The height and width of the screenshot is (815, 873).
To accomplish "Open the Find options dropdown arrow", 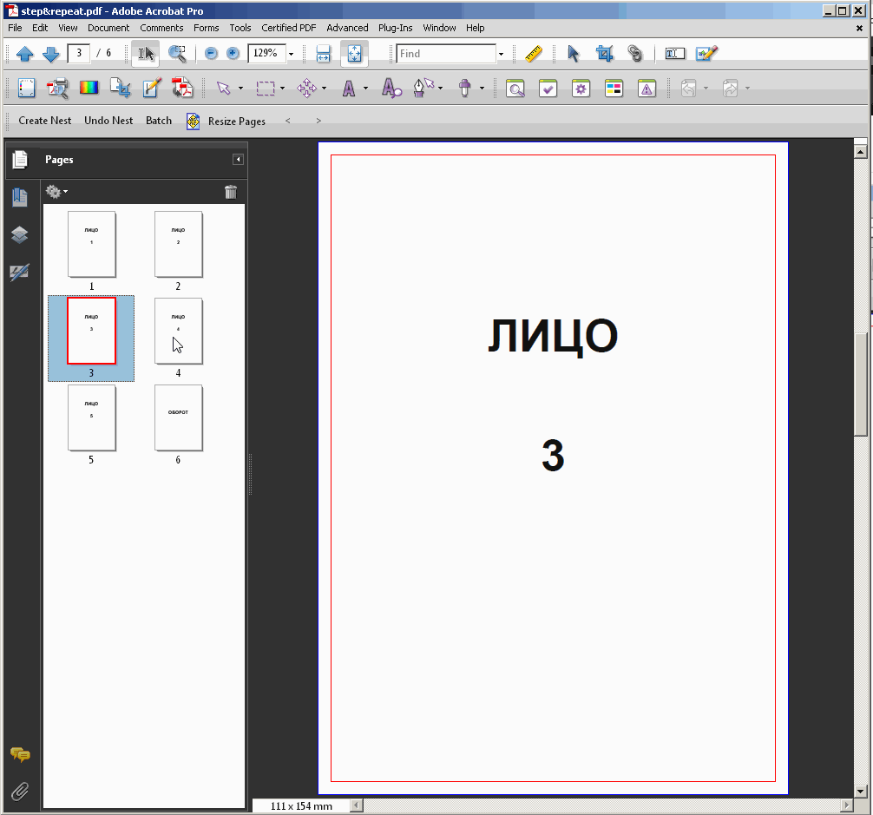I will (501, 54).
